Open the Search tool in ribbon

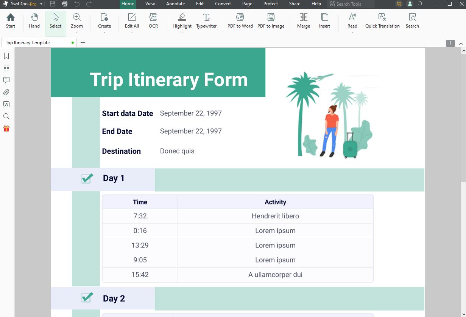412,21
